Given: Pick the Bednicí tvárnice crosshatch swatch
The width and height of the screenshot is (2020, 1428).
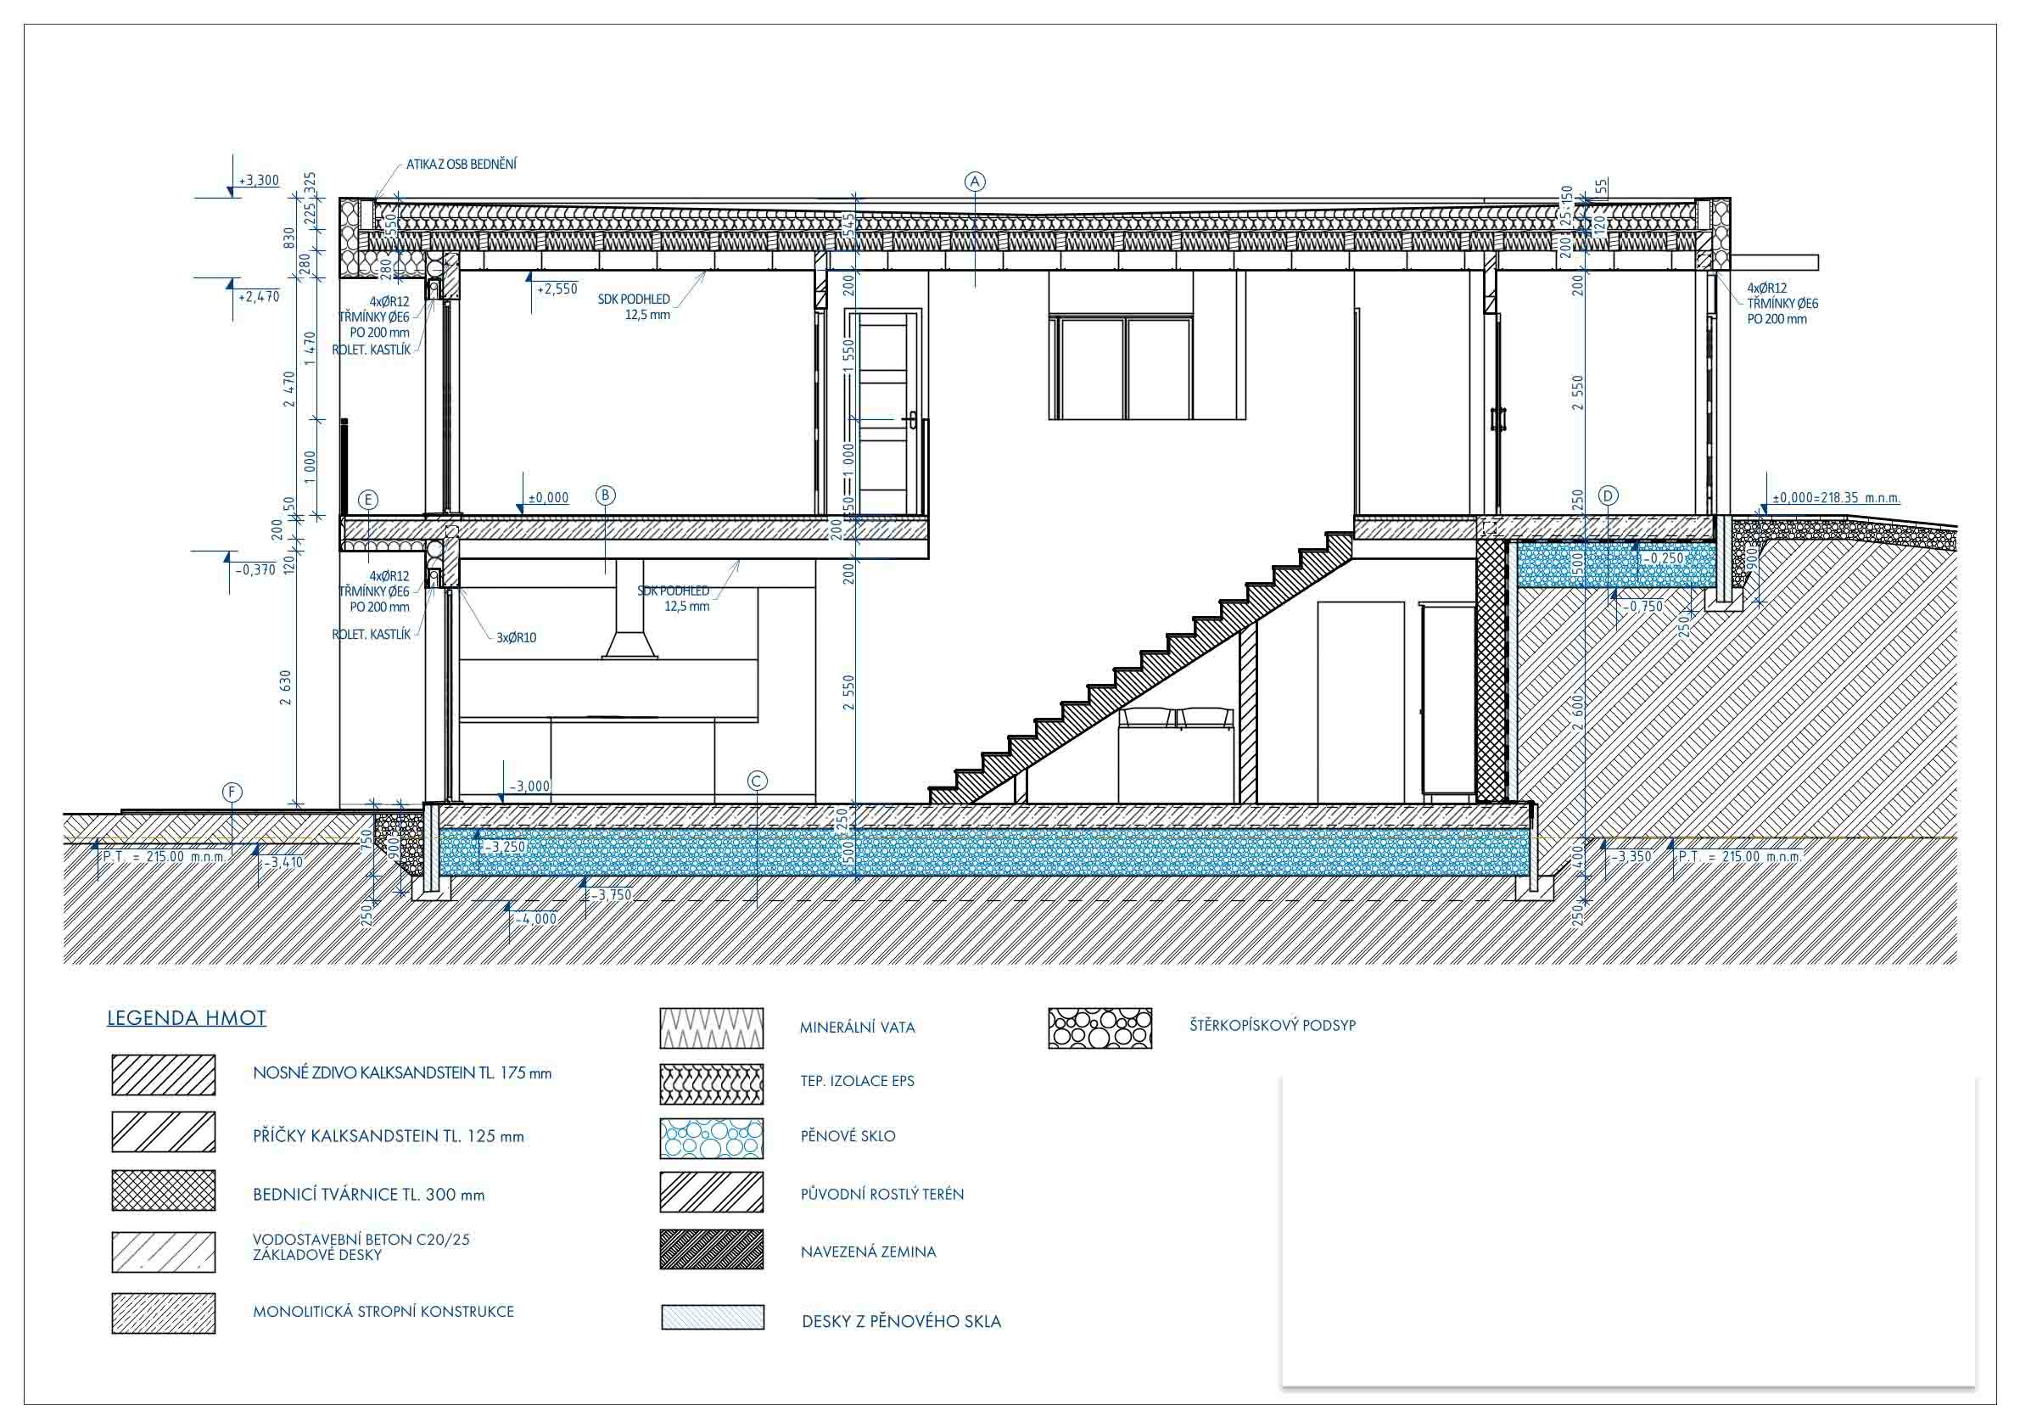Looking at the screenshot, I should click(163, 1190).
